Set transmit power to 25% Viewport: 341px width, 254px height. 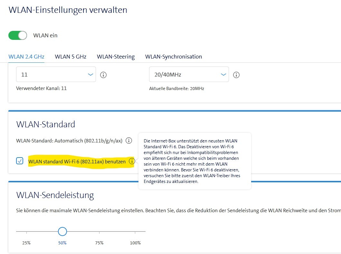click(x=26, y=231)
